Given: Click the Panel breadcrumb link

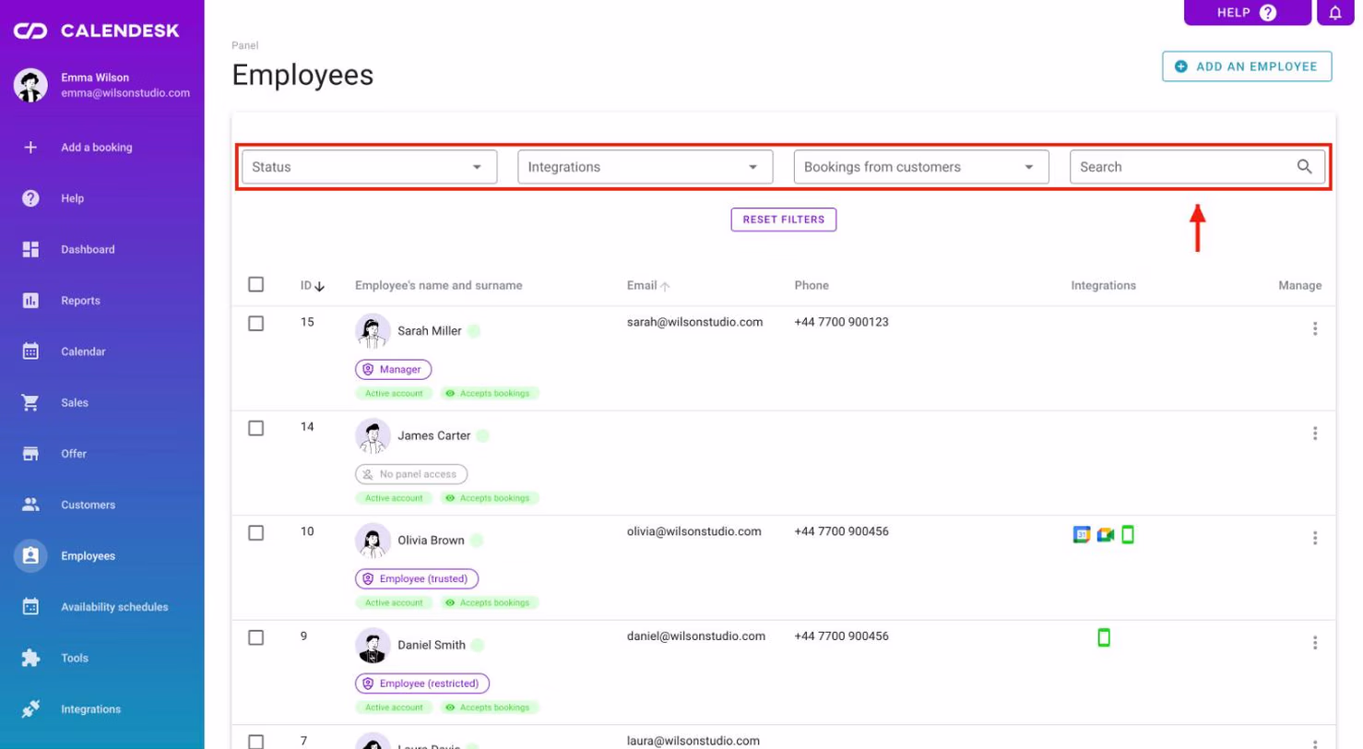Looking at the screenshot, I should click(245, 44).
